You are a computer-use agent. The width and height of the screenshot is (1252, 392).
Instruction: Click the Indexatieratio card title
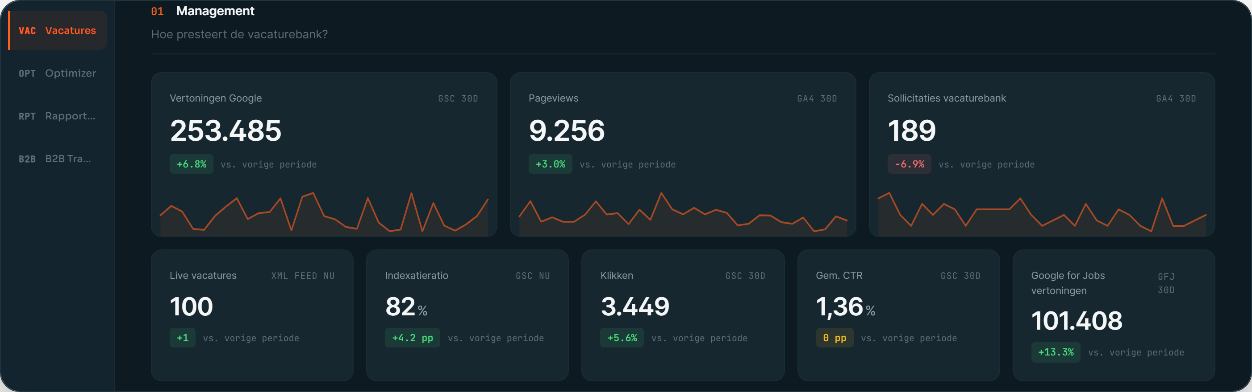417,275
